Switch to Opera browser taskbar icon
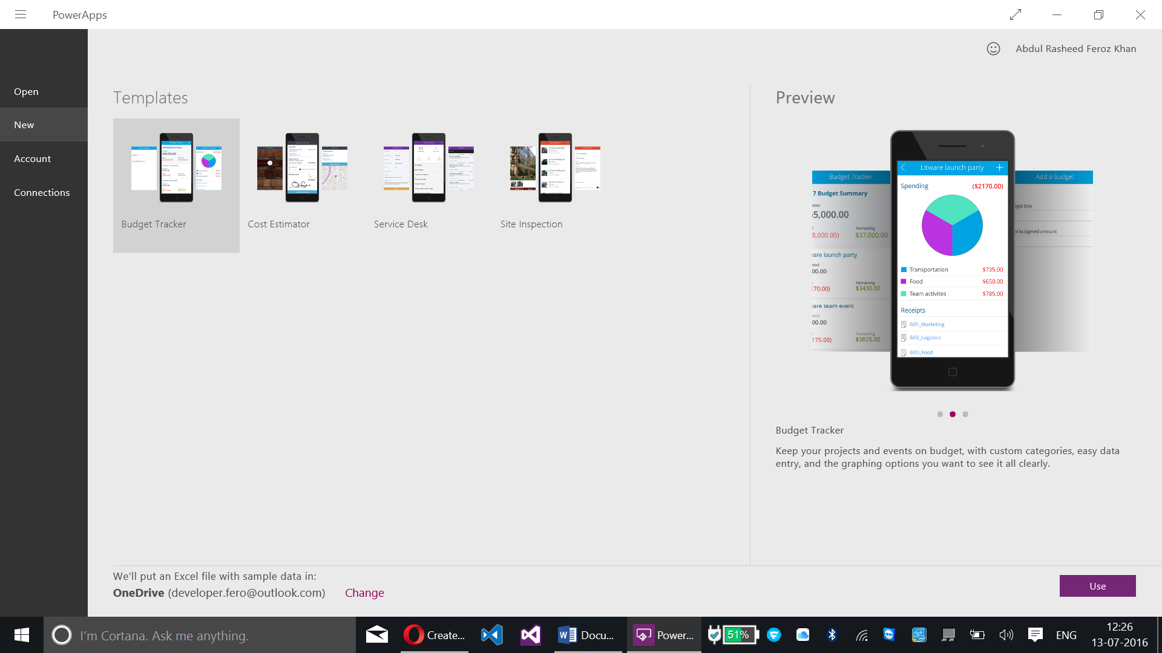This screenshot has width=1162, height=653. [x=435, y=635]
